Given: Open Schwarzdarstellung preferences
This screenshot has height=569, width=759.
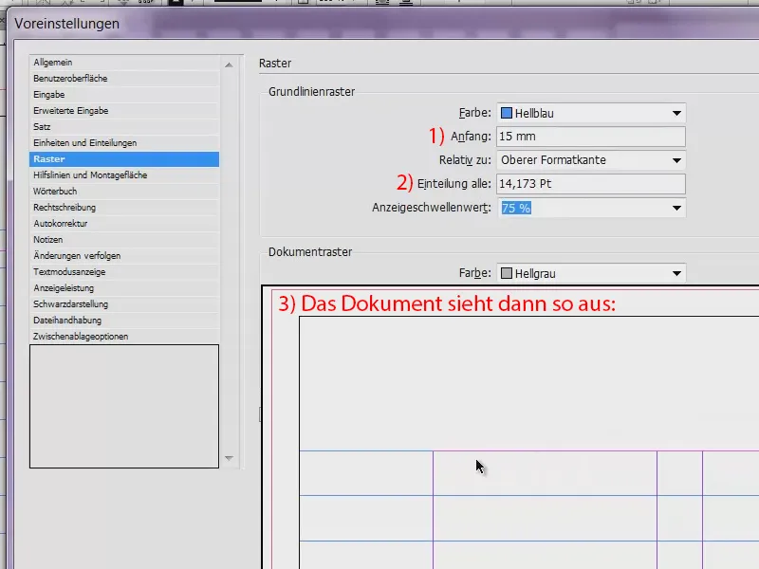Looking at the screenshot, I should [124, 303].
